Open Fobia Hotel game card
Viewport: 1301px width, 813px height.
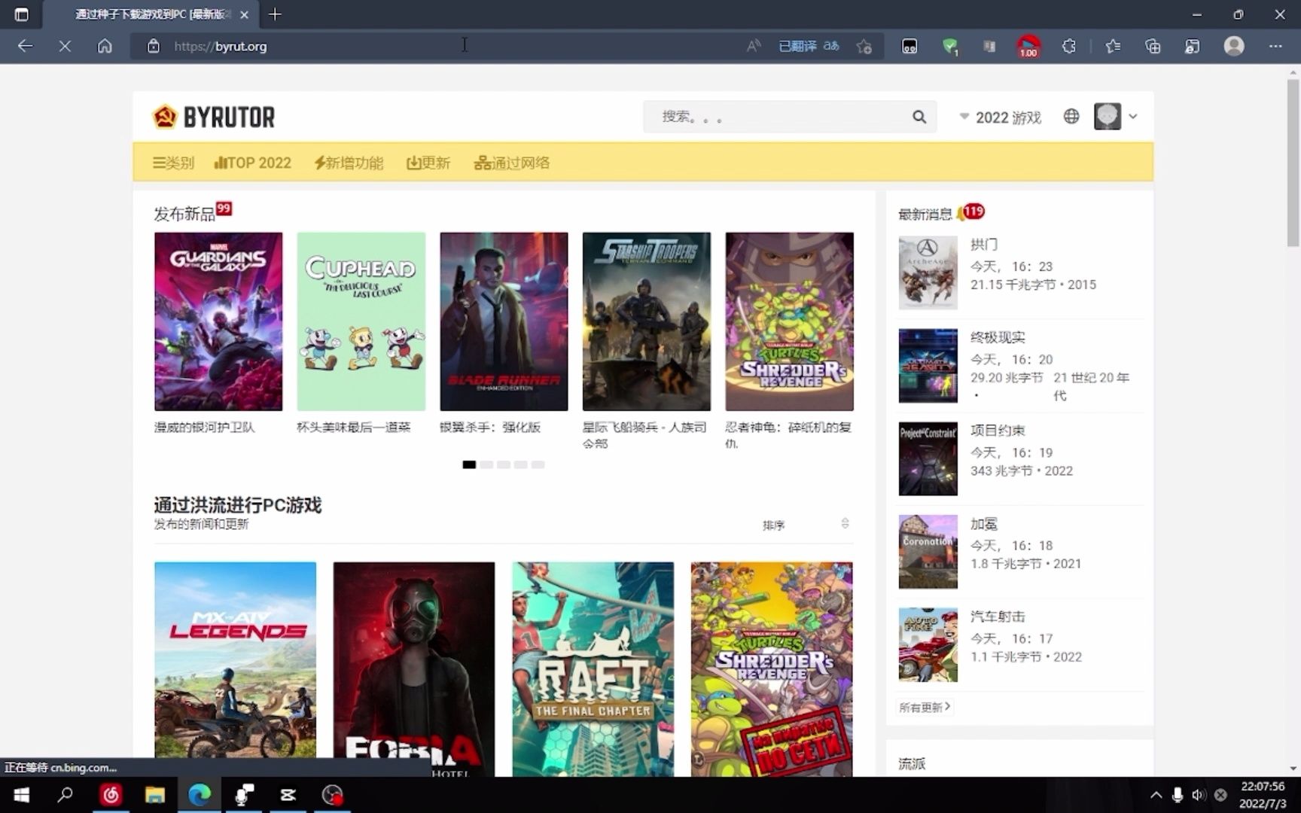click(x=414, y=669)
